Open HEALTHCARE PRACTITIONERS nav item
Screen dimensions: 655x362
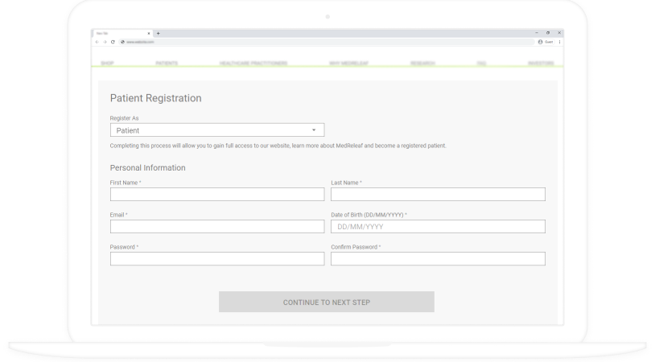point(253,63)
